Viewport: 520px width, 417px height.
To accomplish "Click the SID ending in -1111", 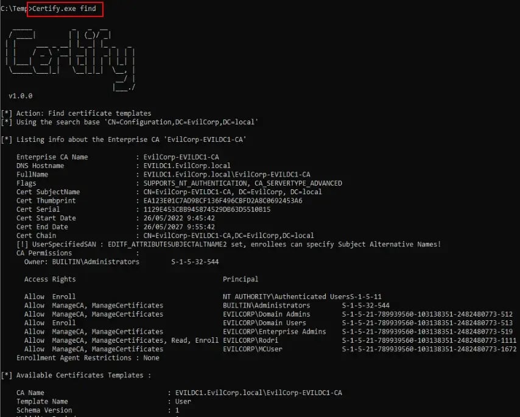I will pos(429,340).
